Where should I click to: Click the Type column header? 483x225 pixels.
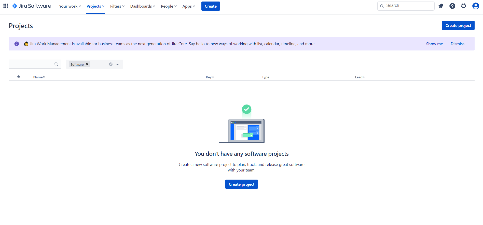(x=266, y=77)
